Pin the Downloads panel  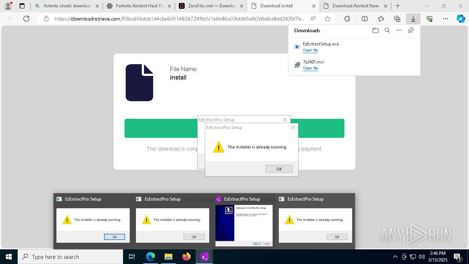411,30
